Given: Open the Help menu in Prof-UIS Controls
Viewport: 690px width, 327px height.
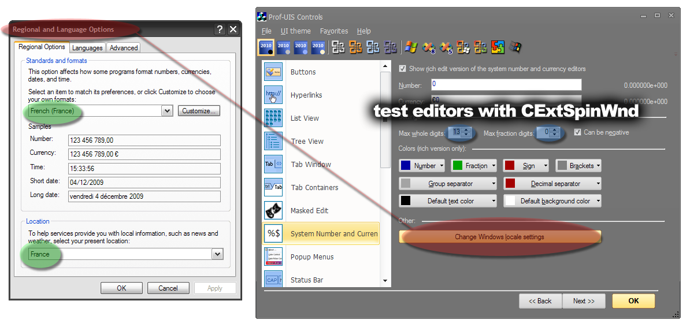Looking at the screenshot, I should [364, 31].
